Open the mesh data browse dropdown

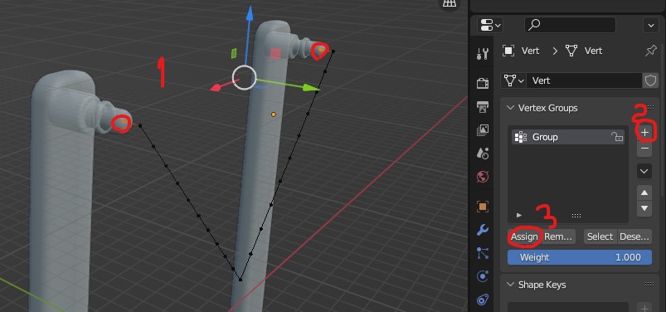click(x=513, y=80)
